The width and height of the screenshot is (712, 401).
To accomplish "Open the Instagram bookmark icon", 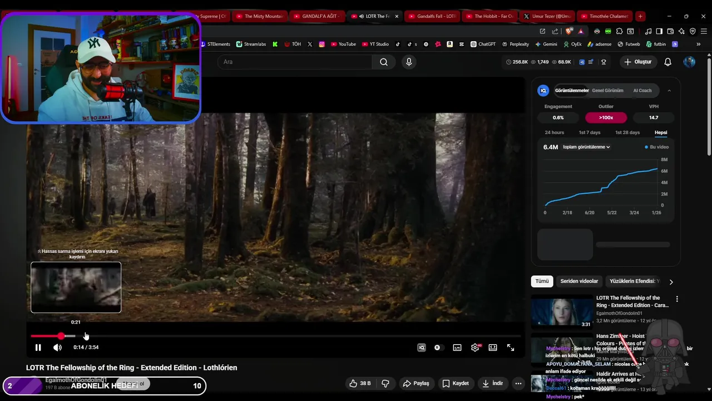I will (x=322, y=44).
